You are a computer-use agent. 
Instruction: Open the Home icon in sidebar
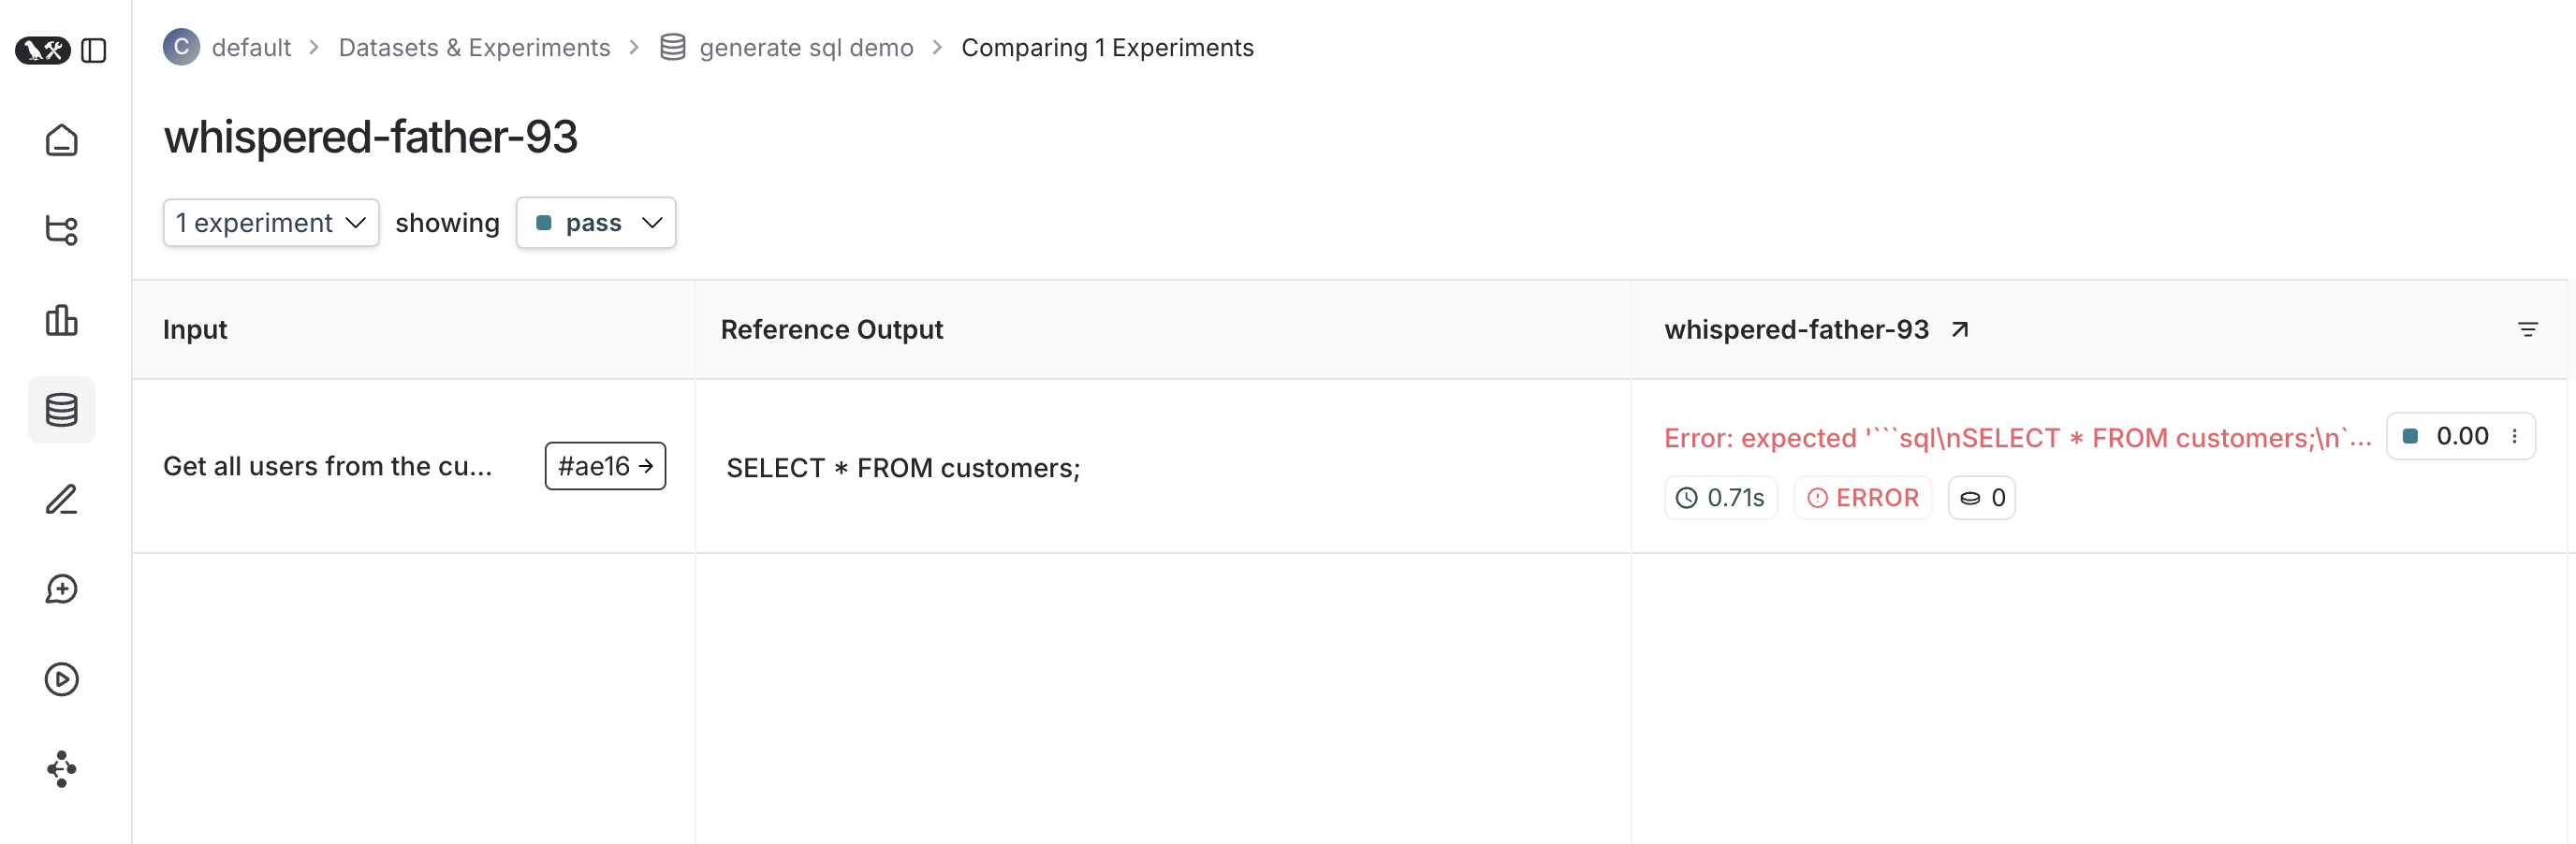(61, 141)
